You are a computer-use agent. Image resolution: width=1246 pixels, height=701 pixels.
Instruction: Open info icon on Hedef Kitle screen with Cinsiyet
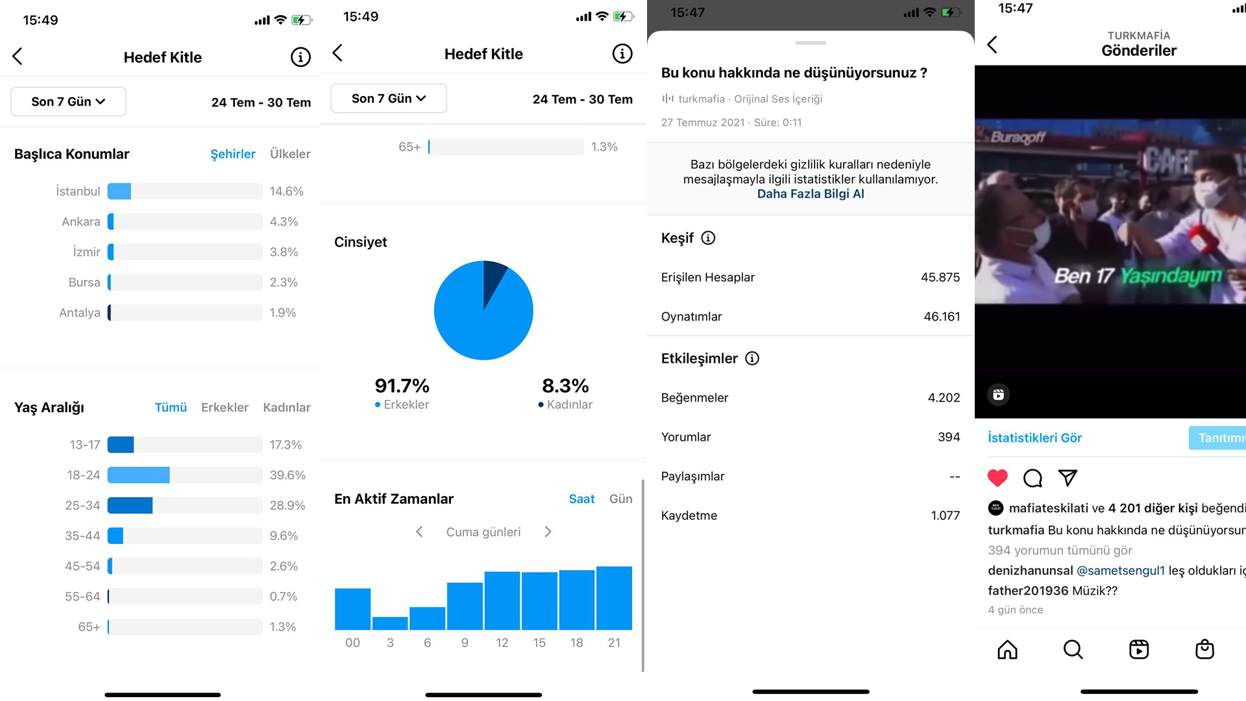pos(622,54)
